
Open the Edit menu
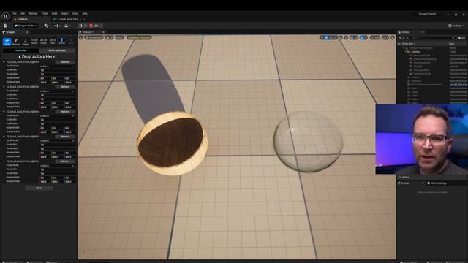point(23,13)
